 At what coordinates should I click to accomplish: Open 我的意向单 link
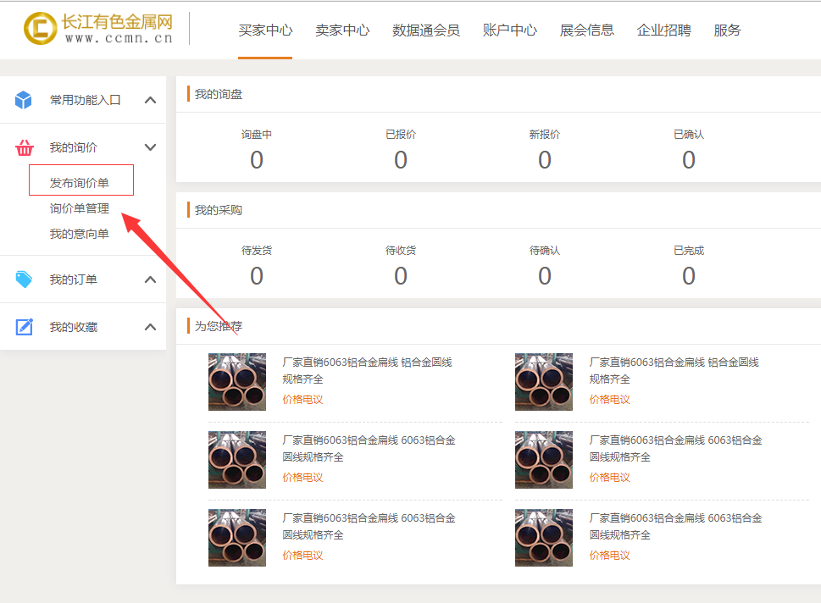[x=80, y=234]
